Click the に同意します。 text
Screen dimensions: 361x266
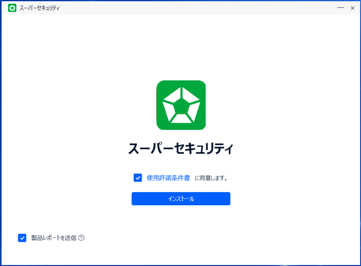click(x=211, y=178)
